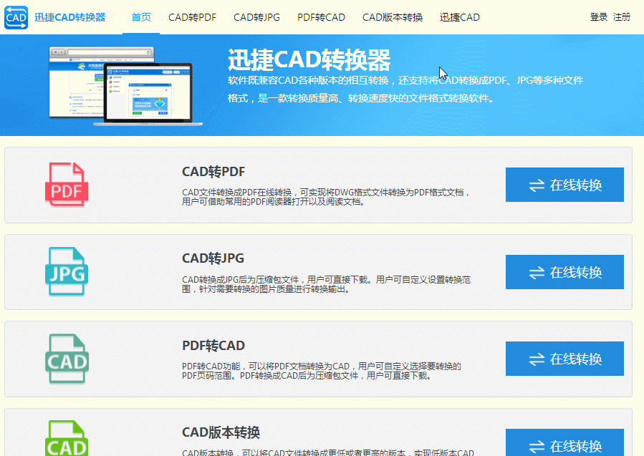This screenshot has height=456, width=644.
Task: Click the CAD logo icon in header
Action: 16,17
